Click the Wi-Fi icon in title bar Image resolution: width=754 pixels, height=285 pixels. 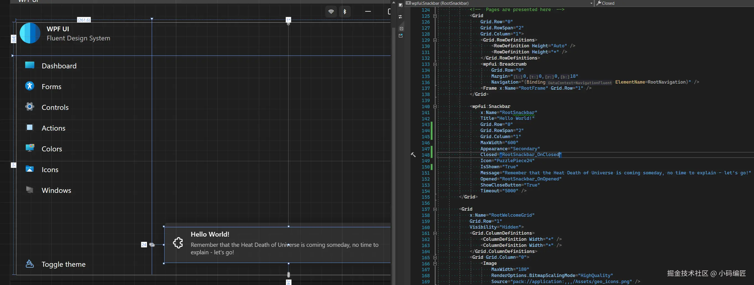331,12
